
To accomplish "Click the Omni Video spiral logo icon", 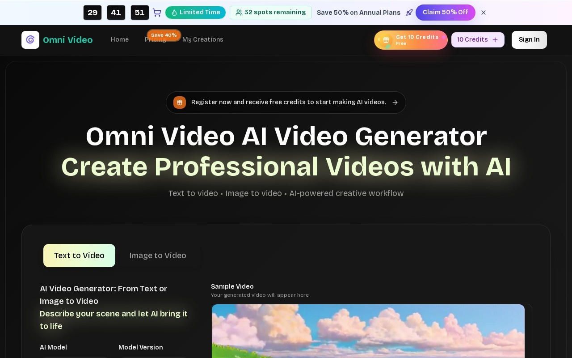I will coord(30,40).
